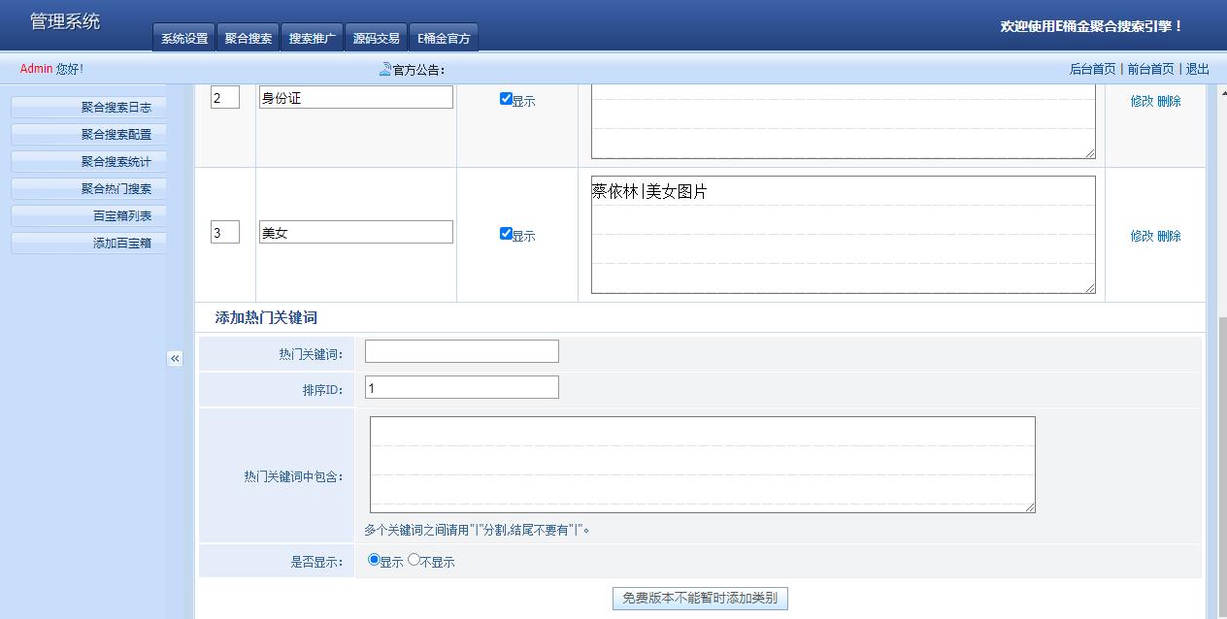
Task: Click the 热门关键词中包含 textarea
Action: coord(703,465)
